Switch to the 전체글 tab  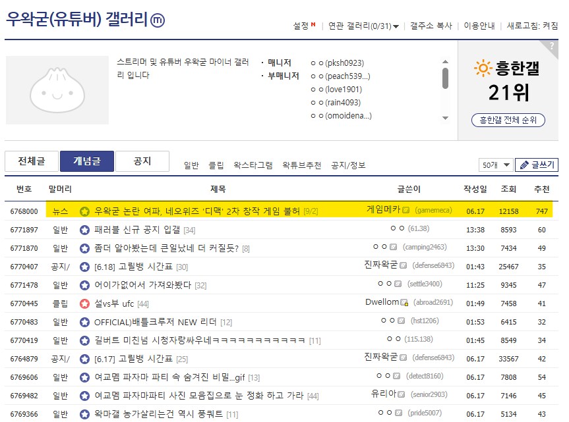(x=32, y=161)
